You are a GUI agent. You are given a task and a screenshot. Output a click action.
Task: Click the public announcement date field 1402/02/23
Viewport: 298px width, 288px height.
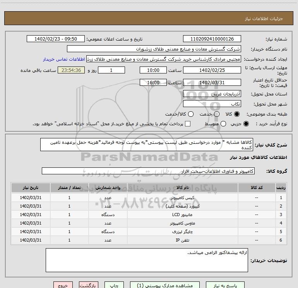point(56,39)
